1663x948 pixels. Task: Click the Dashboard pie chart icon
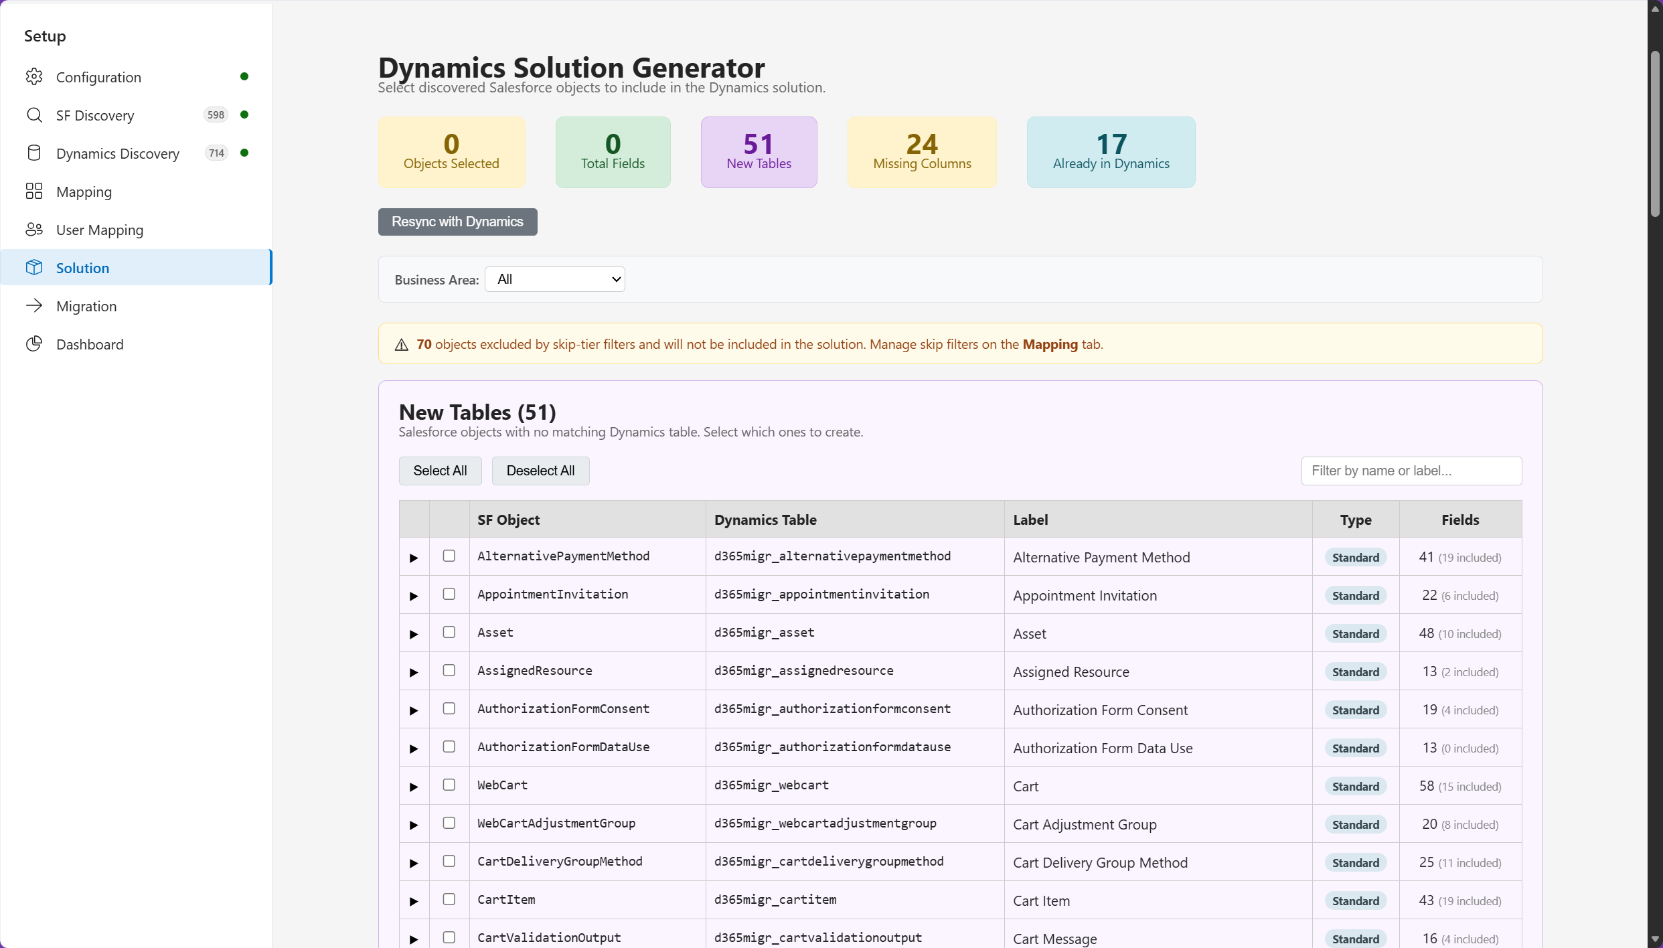pyautogui.click(x=34, y=344)
